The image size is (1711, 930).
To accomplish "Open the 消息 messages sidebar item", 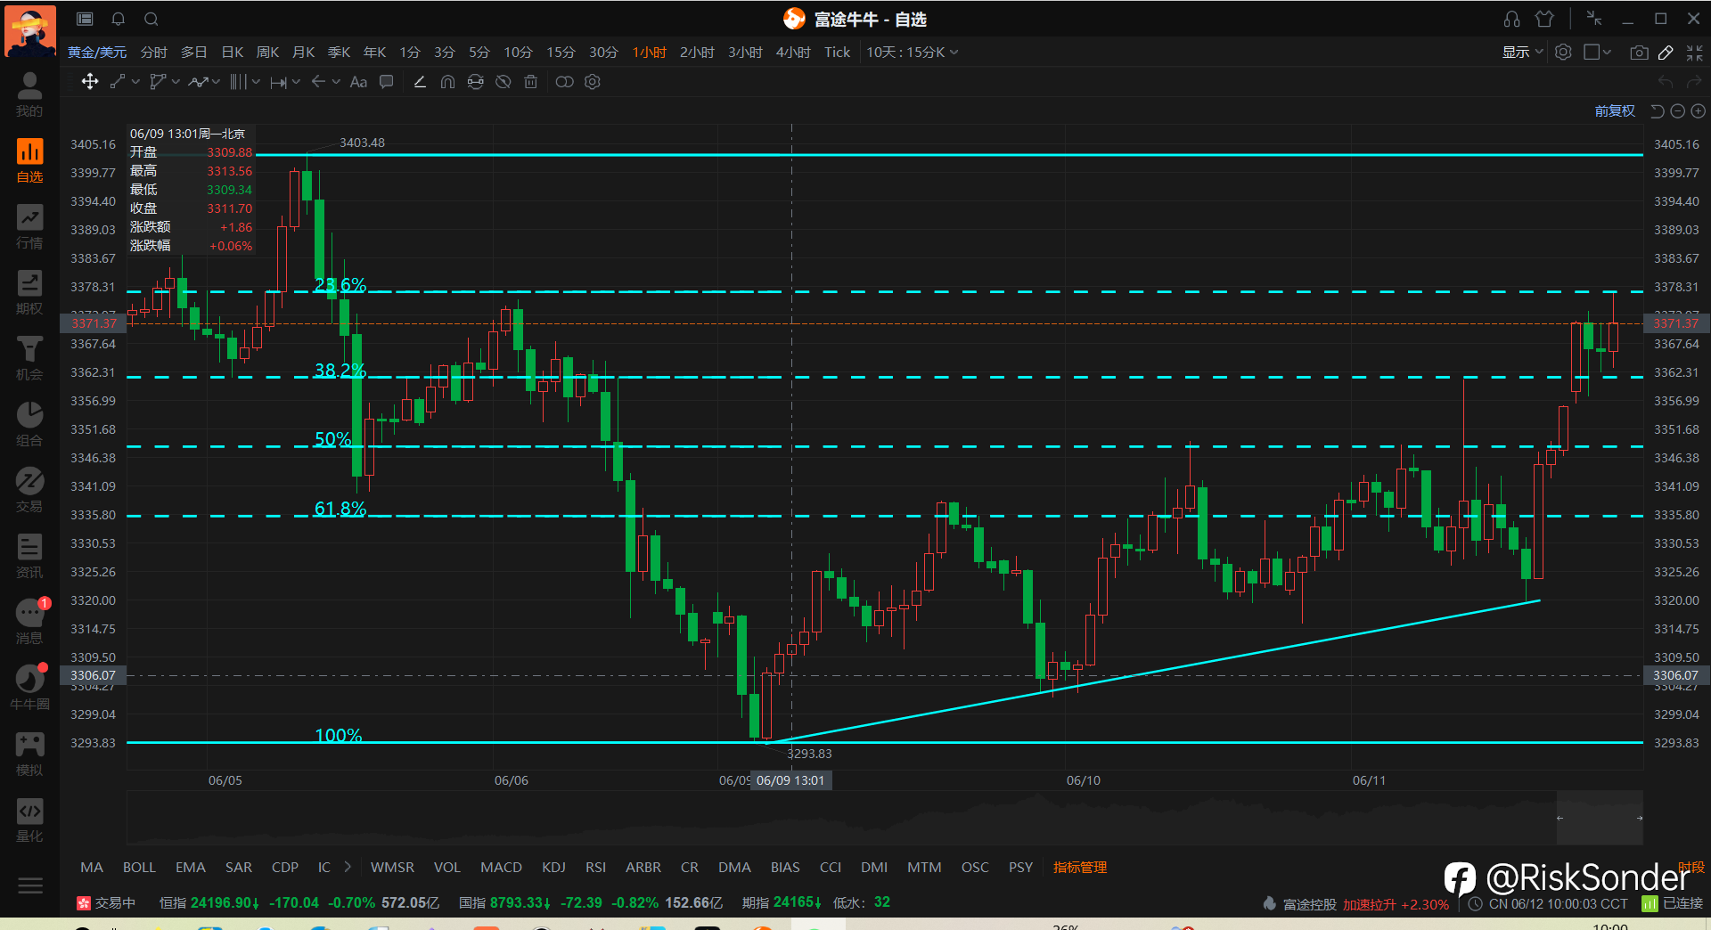I will coord(29,623).
